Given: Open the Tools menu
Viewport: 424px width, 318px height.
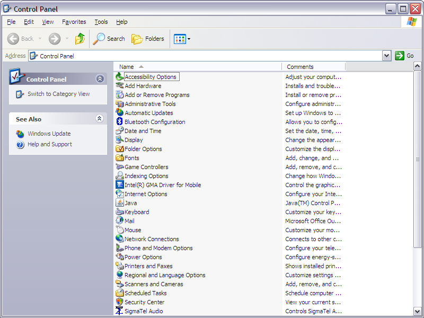Looking at the screenshot, I should pos(101,22).
